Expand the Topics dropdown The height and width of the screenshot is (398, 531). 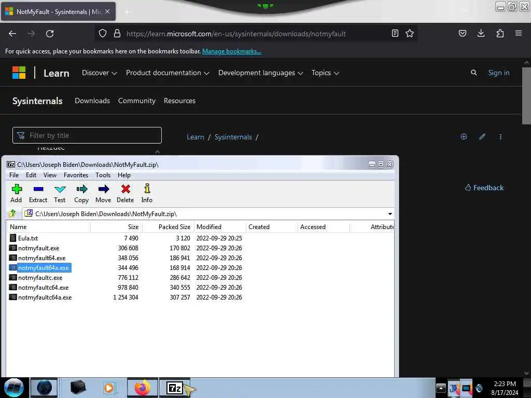[325, 73]
